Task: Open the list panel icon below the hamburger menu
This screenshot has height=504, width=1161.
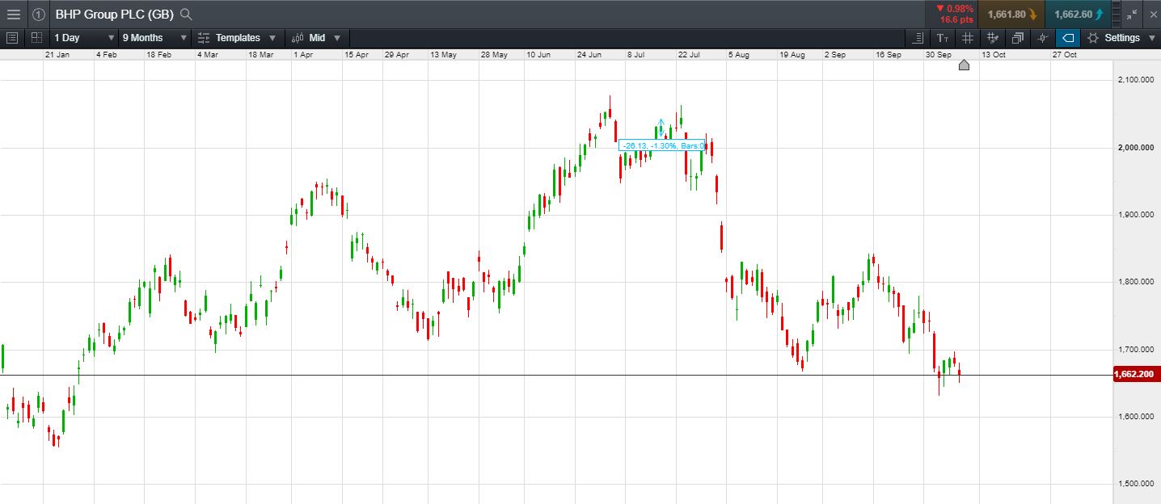Action: coord(12,37)
